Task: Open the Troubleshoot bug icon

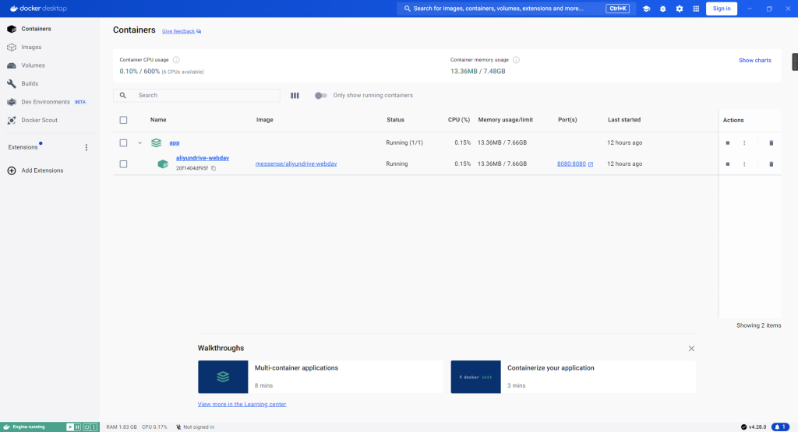Action: pos(662,9)
